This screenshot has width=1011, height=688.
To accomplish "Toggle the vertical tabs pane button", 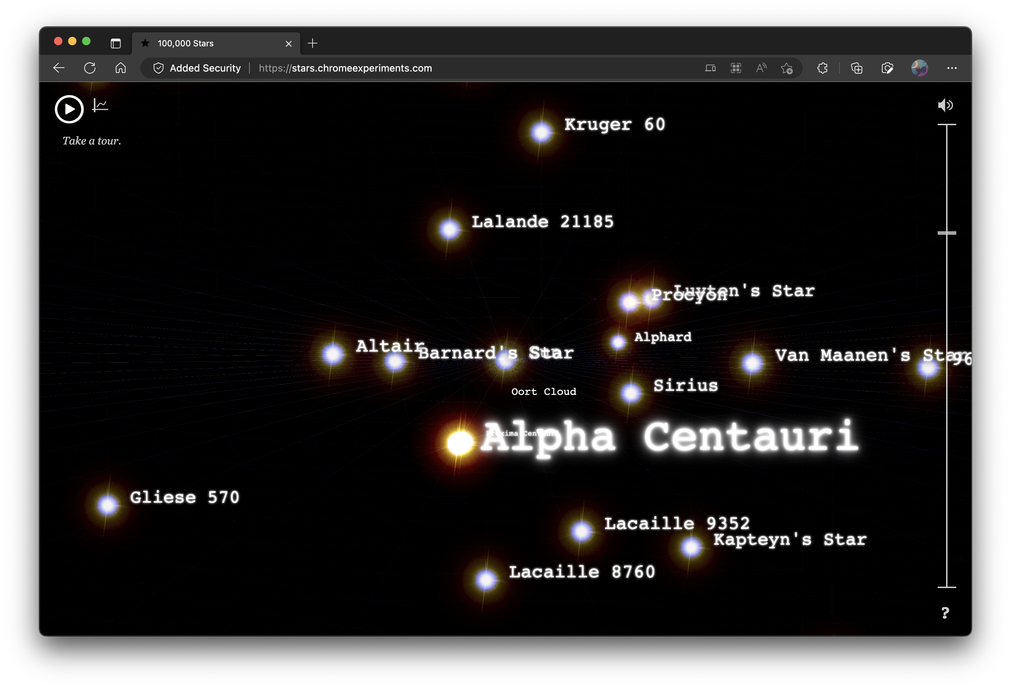I will tap(116, 43).
